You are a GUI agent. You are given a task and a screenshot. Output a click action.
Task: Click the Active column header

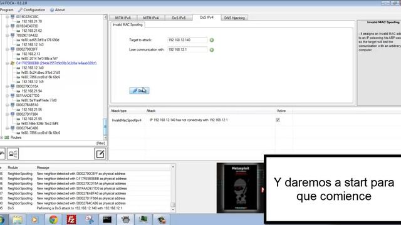[x=281, y=111]
